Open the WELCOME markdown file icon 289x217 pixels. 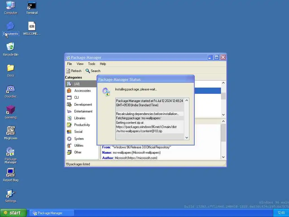tap(32, 29)
